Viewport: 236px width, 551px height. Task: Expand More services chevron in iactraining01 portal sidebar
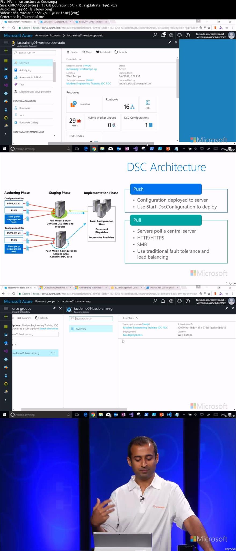(6, 134)
